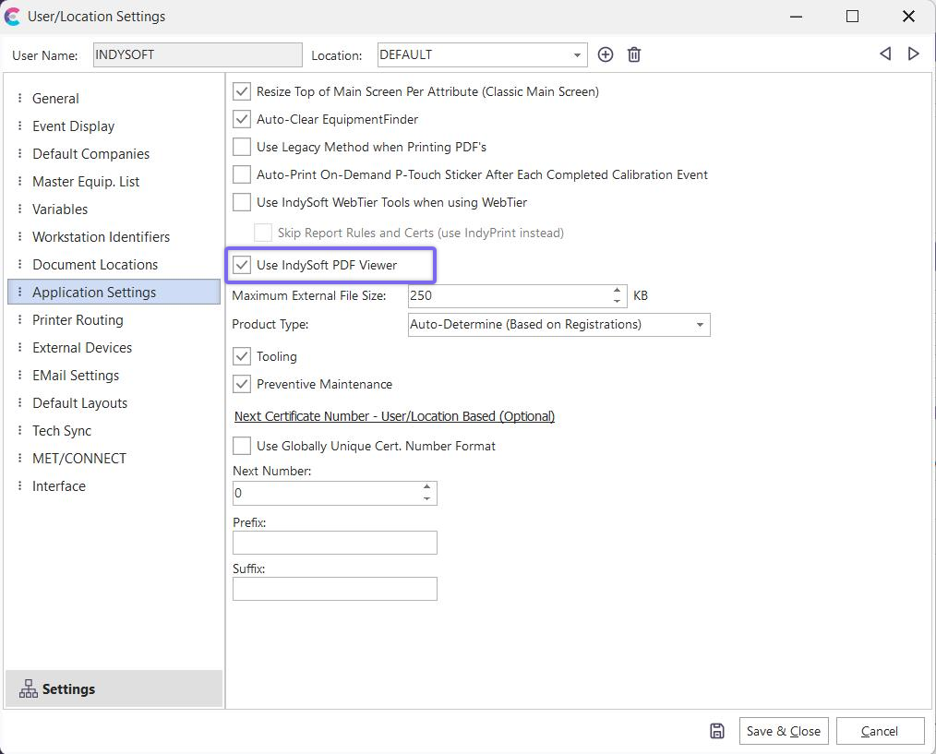Image resolution: width=936 pixels, height=754 pixels.
Task: Click the add location plus icon
Action: coord(606,54)
